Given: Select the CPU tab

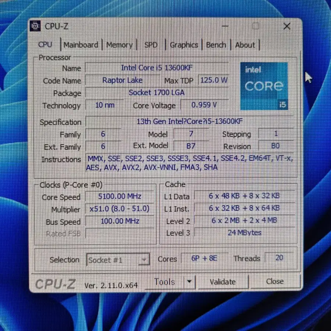Looking at the screenshot, I should click(45, 45).
